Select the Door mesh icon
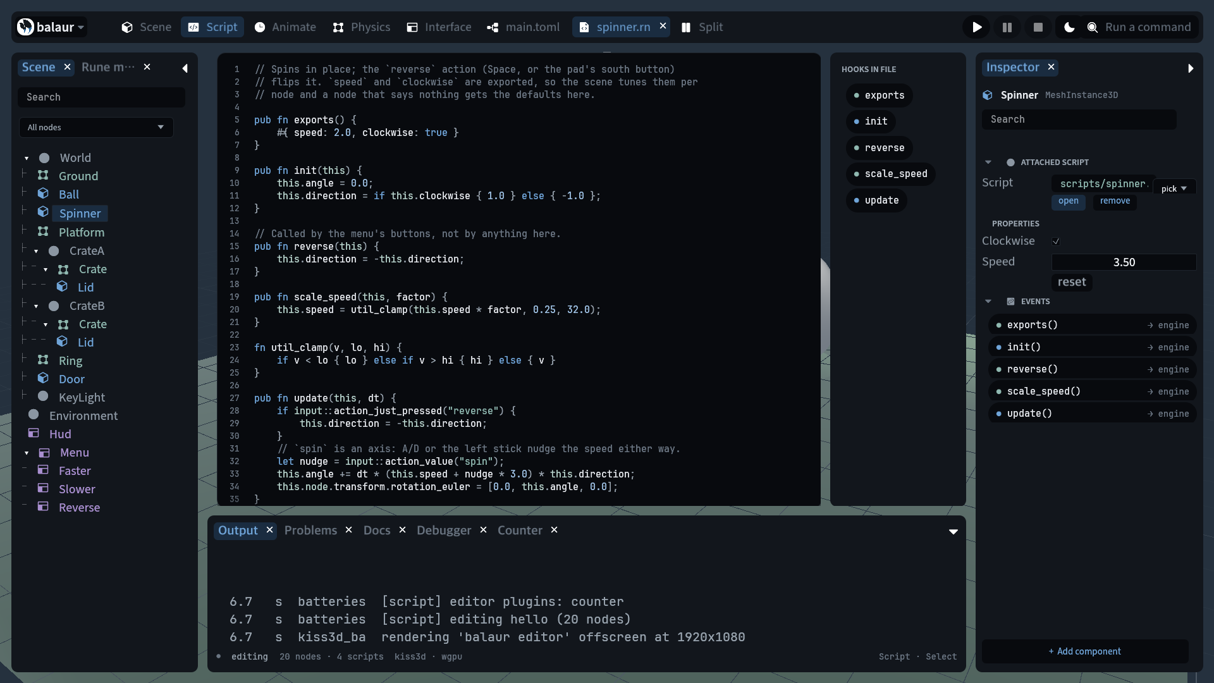 tap(43, 378)
